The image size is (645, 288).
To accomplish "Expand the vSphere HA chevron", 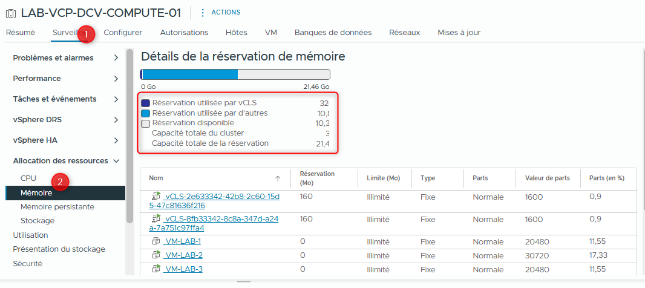I will (116, 140).
